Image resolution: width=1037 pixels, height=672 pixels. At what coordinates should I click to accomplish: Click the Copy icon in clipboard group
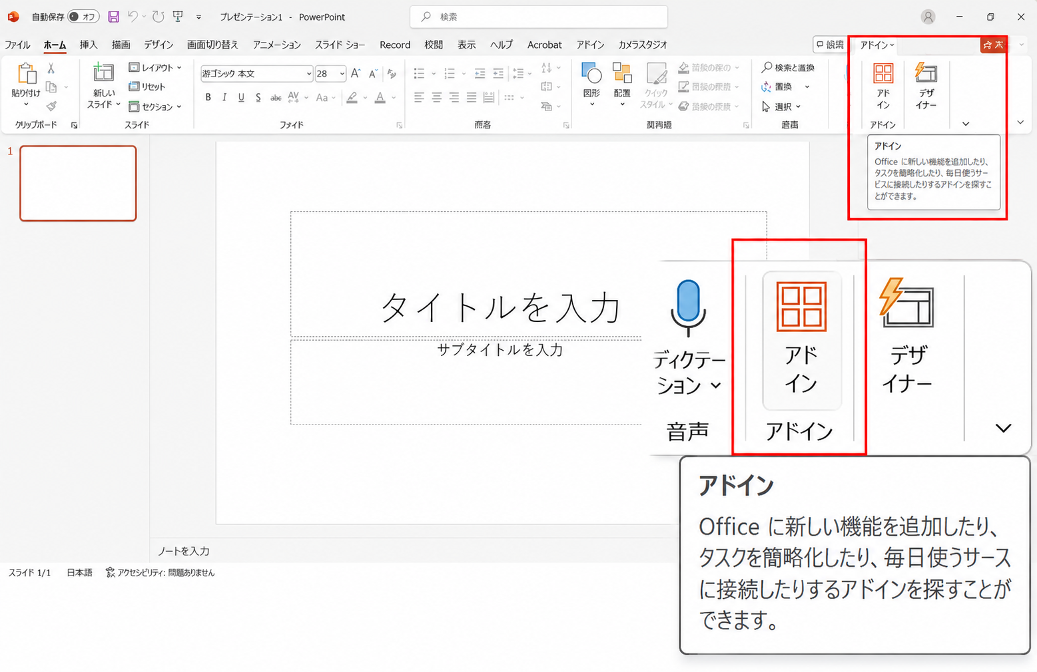(51, 87)
